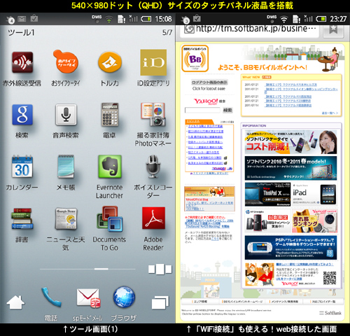350x336 pixels.
Task: Launch 撮る家計簿 Photoマネー app
Action: pyautogui.click(x=153, y=114)
